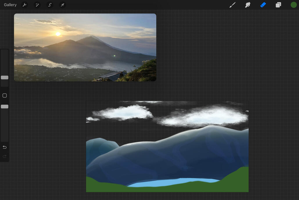Tap the square Modify button in sidebar
Image resolution: width=299 pixels, height=200 pixels.
click(x=5, y=96)
